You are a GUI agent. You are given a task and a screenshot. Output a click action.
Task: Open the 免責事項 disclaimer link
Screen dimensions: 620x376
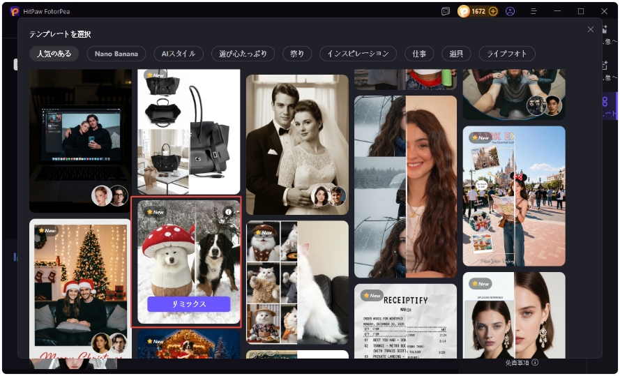521,363
